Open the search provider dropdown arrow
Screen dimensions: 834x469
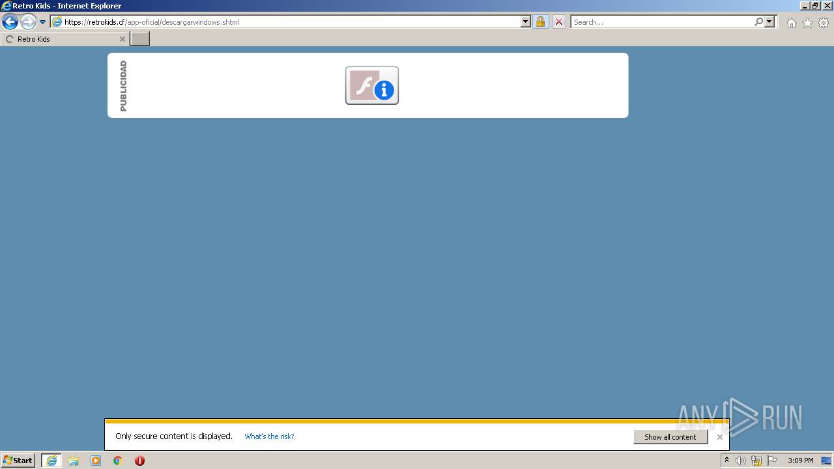point(769,21)
